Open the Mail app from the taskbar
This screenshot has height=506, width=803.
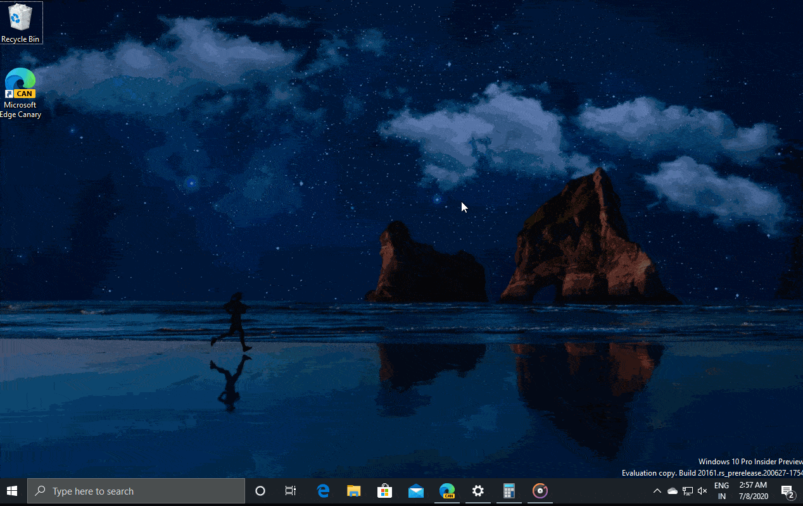415,491
